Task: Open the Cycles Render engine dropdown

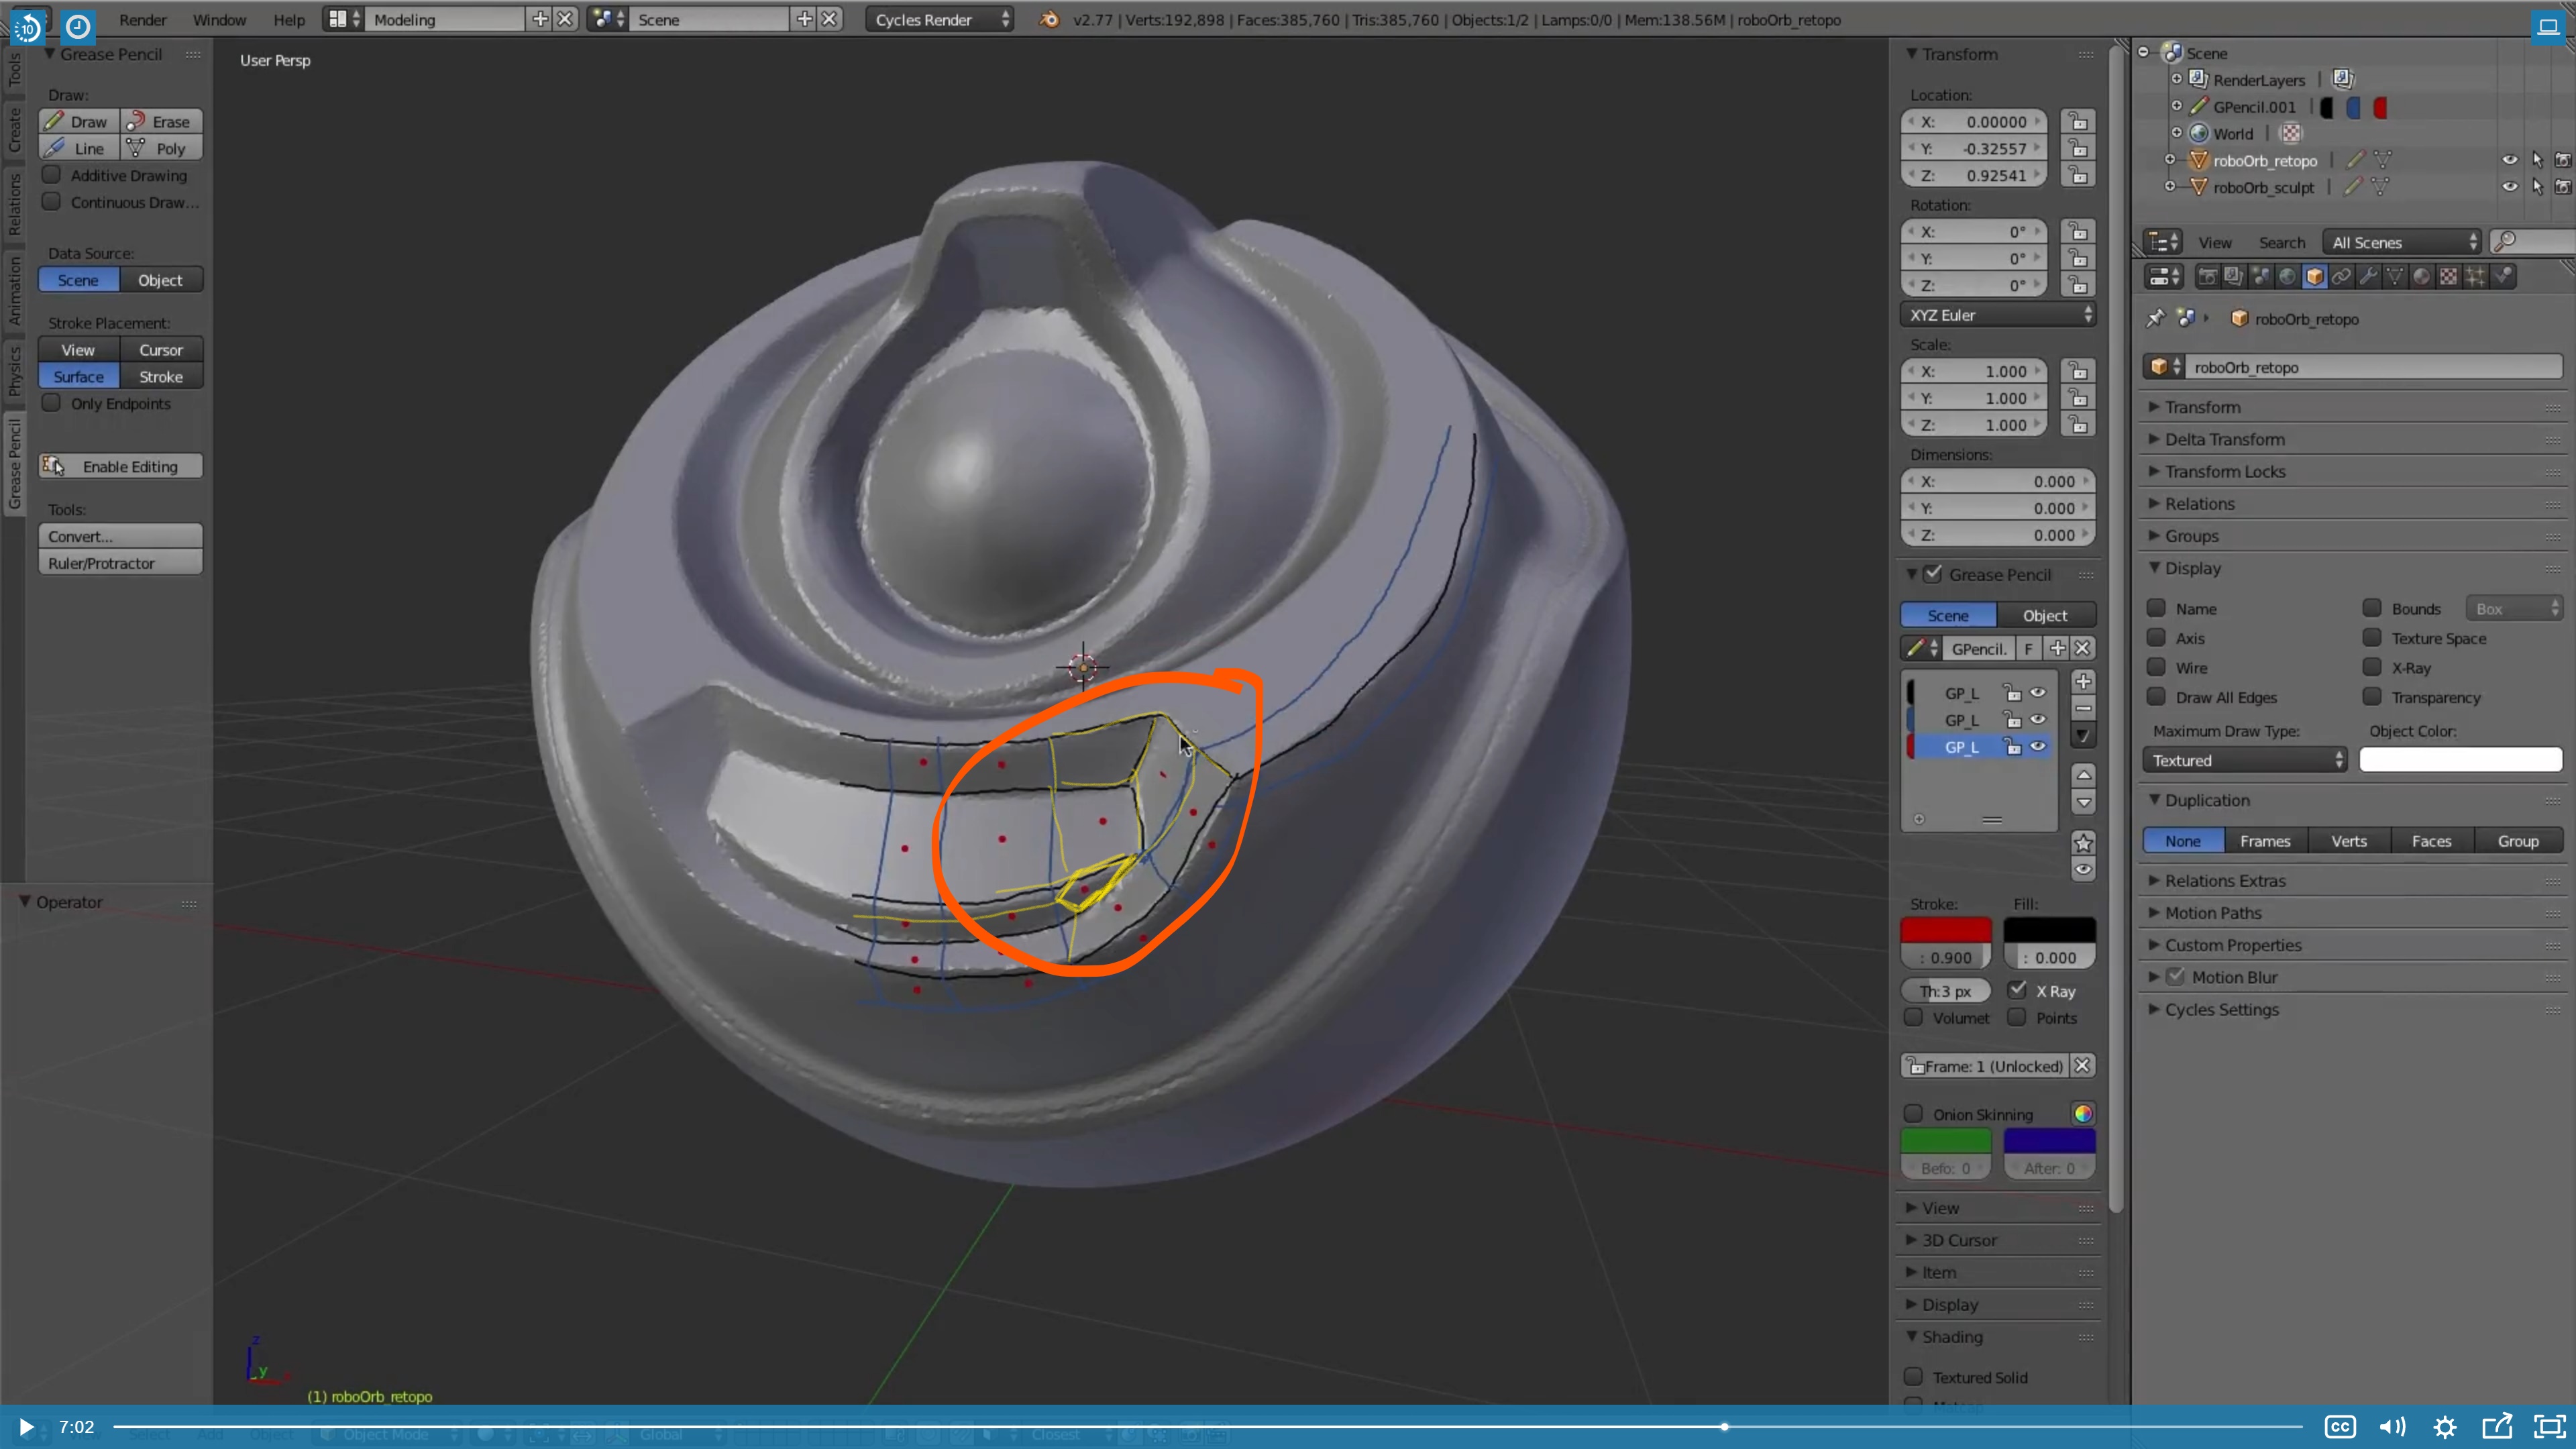Action: (939, 19)
